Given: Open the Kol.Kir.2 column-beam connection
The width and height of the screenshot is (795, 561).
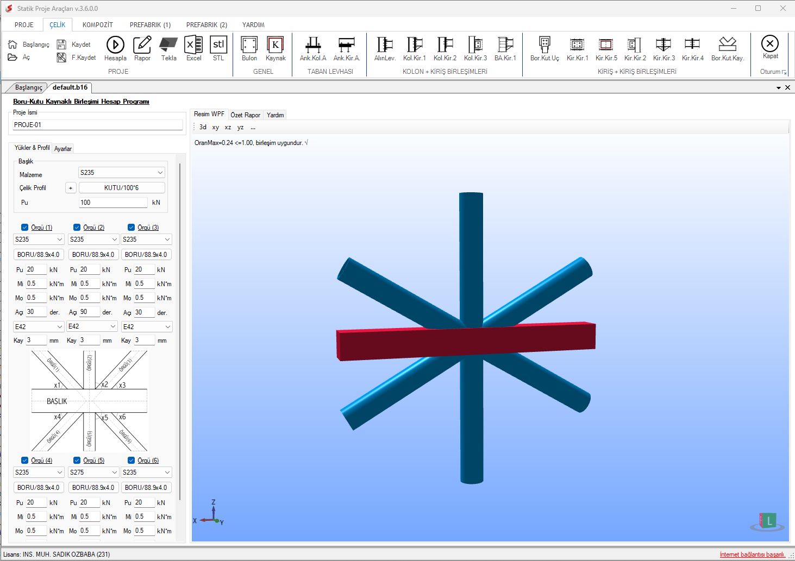Looking at the screenshot, I should (x=445, y=49).
